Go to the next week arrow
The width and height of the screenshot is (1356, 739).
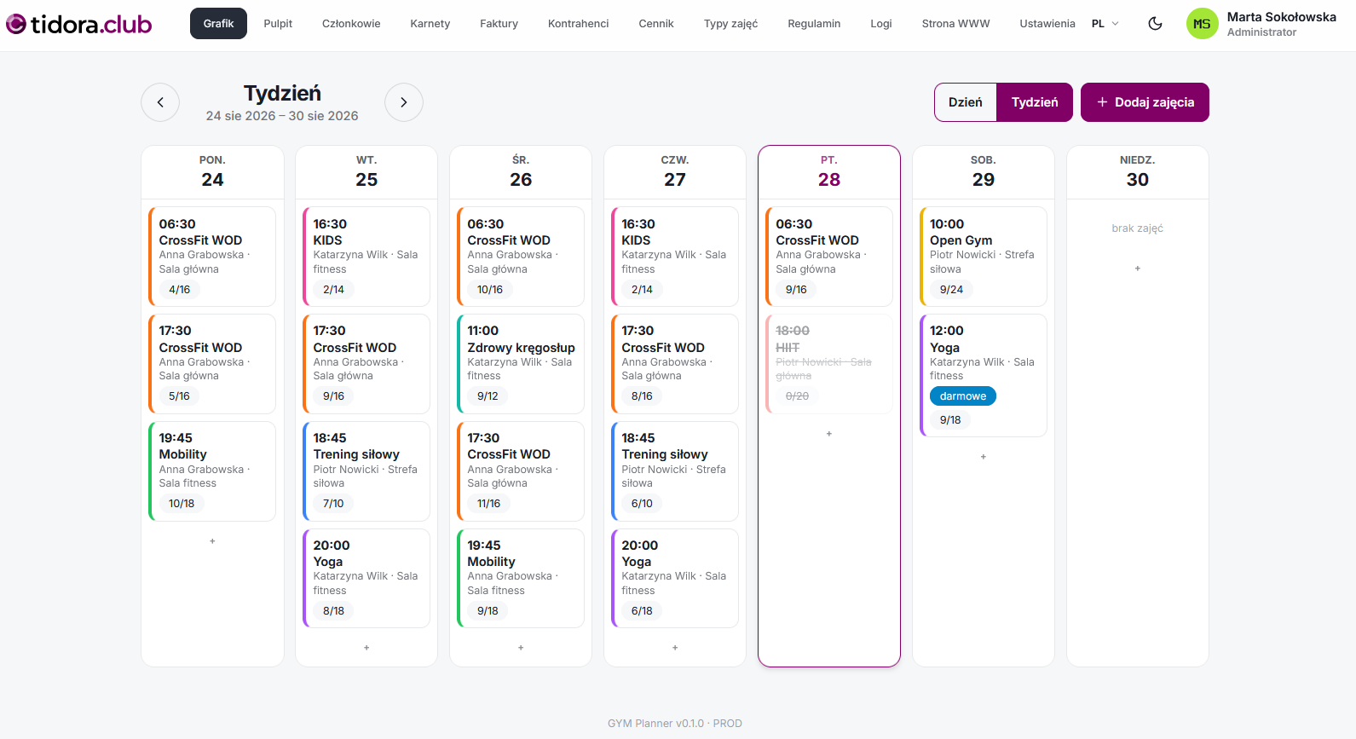pyautogui.click(x=404, y=102)
